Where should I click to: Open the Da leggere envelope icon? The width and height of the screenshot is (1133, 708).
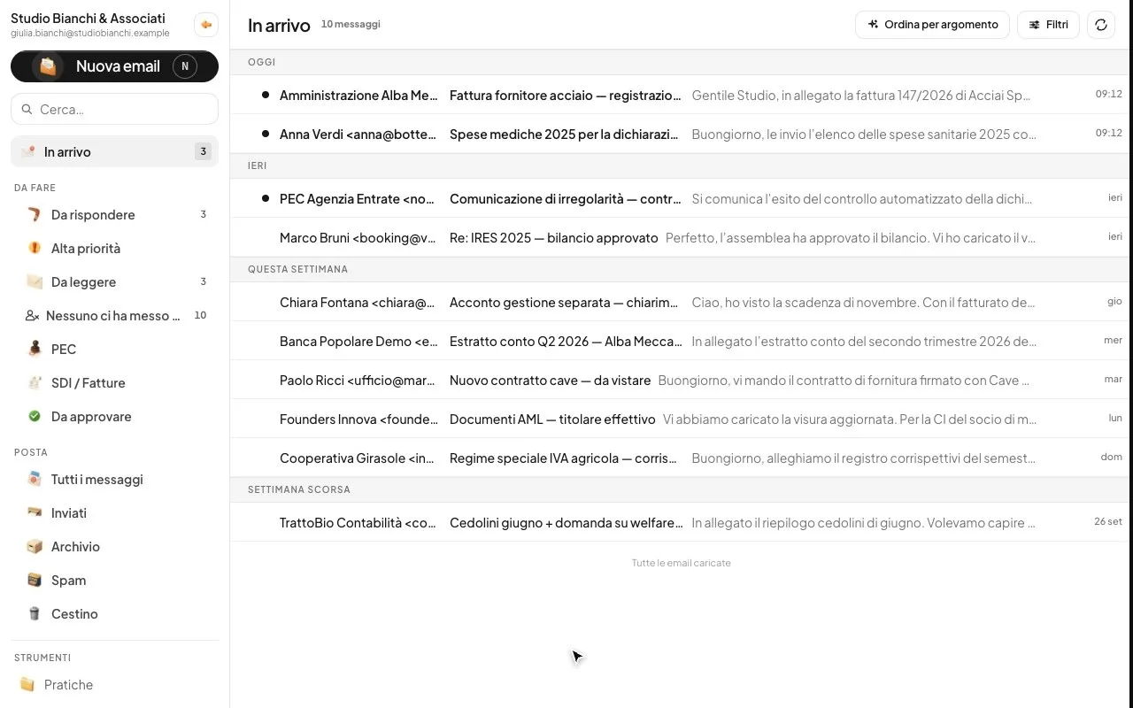coord(35,282)
